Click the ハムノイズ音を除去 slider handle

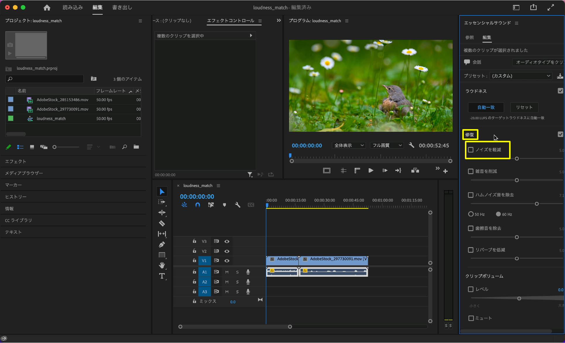point(537,204)
